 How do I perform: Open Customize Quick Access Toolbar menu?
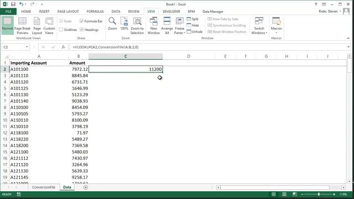pos(42,4)
